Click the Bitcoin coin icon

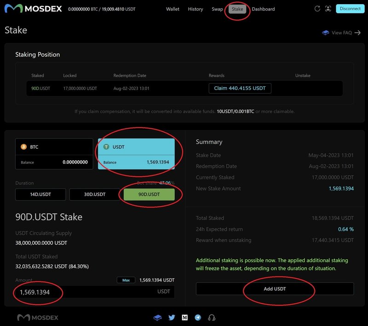coord(24,147)
